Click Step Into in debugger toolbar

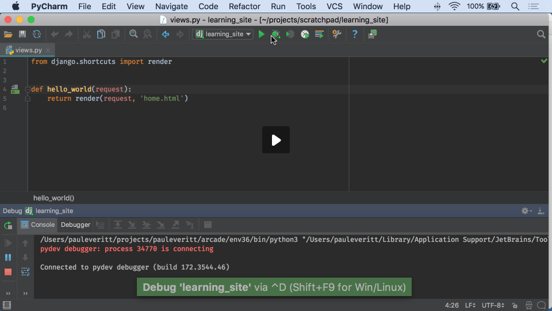tap(132, 225)
